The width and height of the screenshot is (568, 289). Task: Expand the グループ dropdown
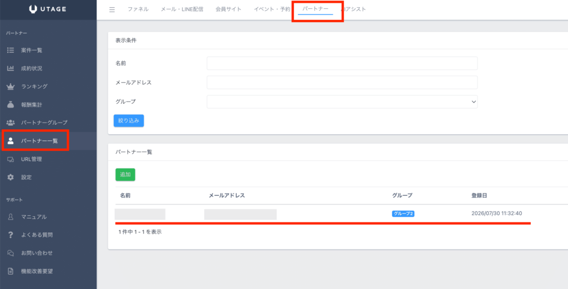coord(342,102)
